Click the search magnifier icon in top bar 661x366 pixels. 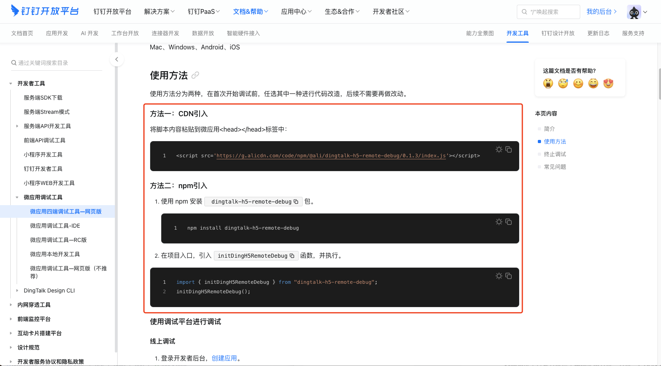(x=524, y=12)
